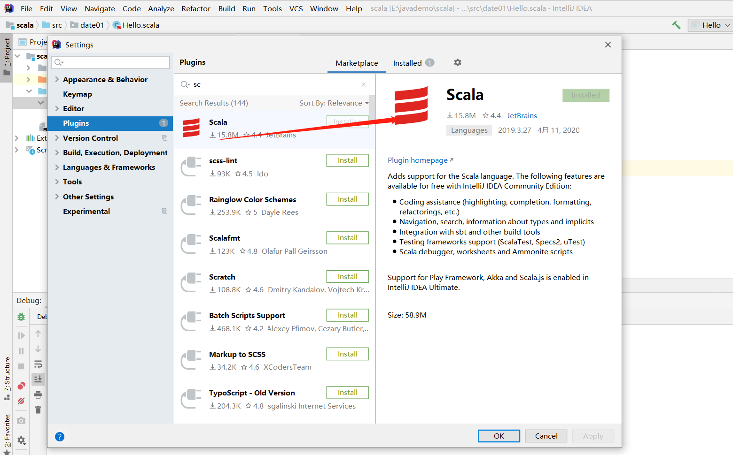
Task: Open the 7: Structure tool window tab
Action: (x=7, y=379)
